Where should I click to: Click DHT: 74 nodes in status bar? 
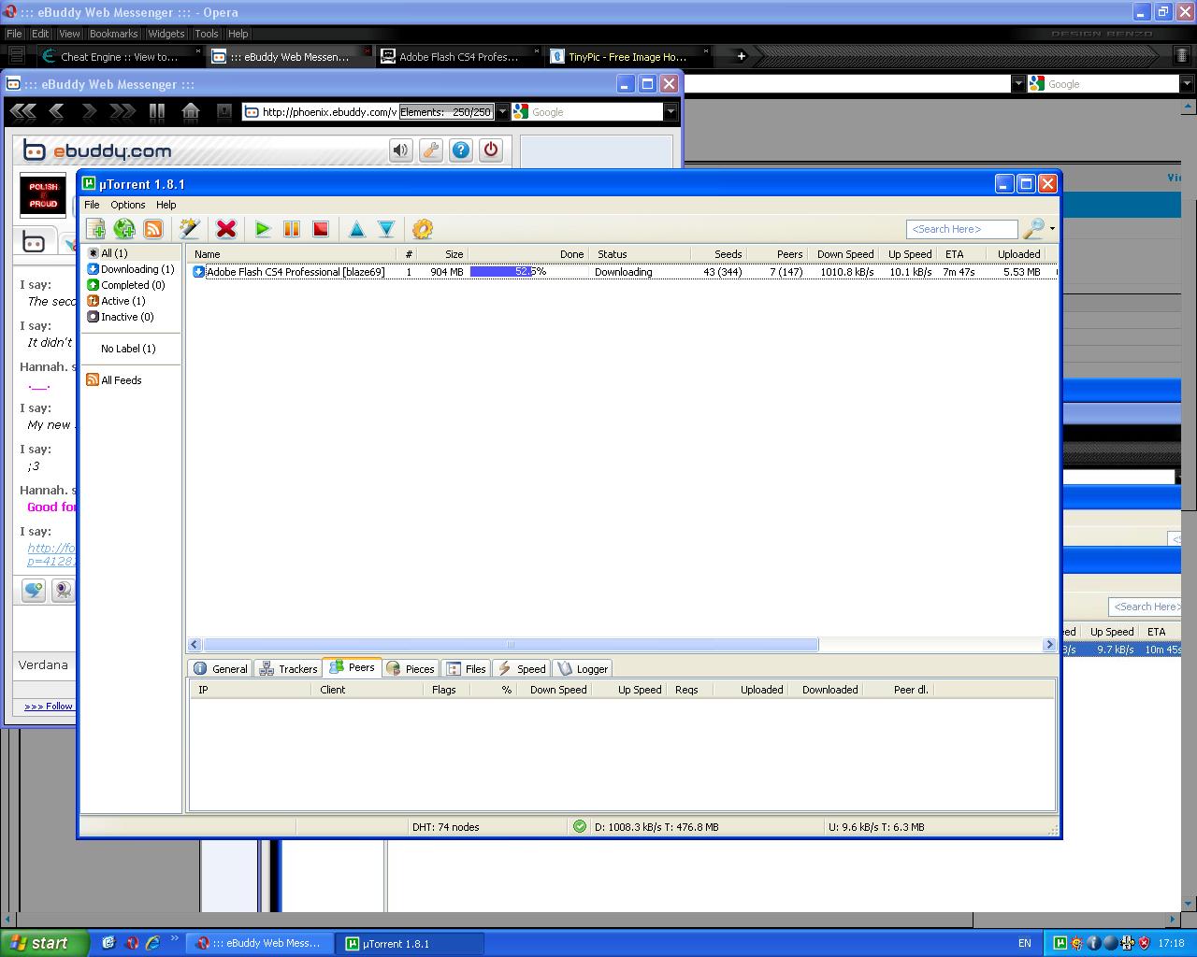coord(445,827)
